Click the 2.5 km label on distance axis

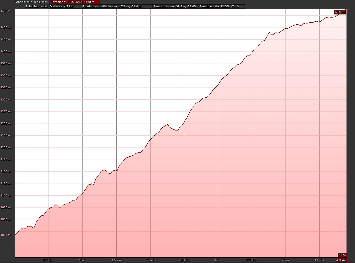184,260
